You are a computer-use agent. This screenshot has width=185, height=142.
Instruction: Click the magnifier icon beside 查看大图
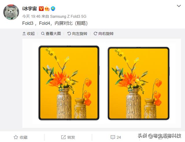point(43,34)
